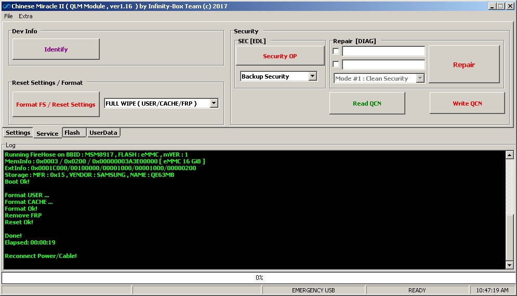Image resolution: width=517 pixels, height=296 pixels.
Task: Expand Mode #1 : Clean Security dropdown
Action: point(420,78)
